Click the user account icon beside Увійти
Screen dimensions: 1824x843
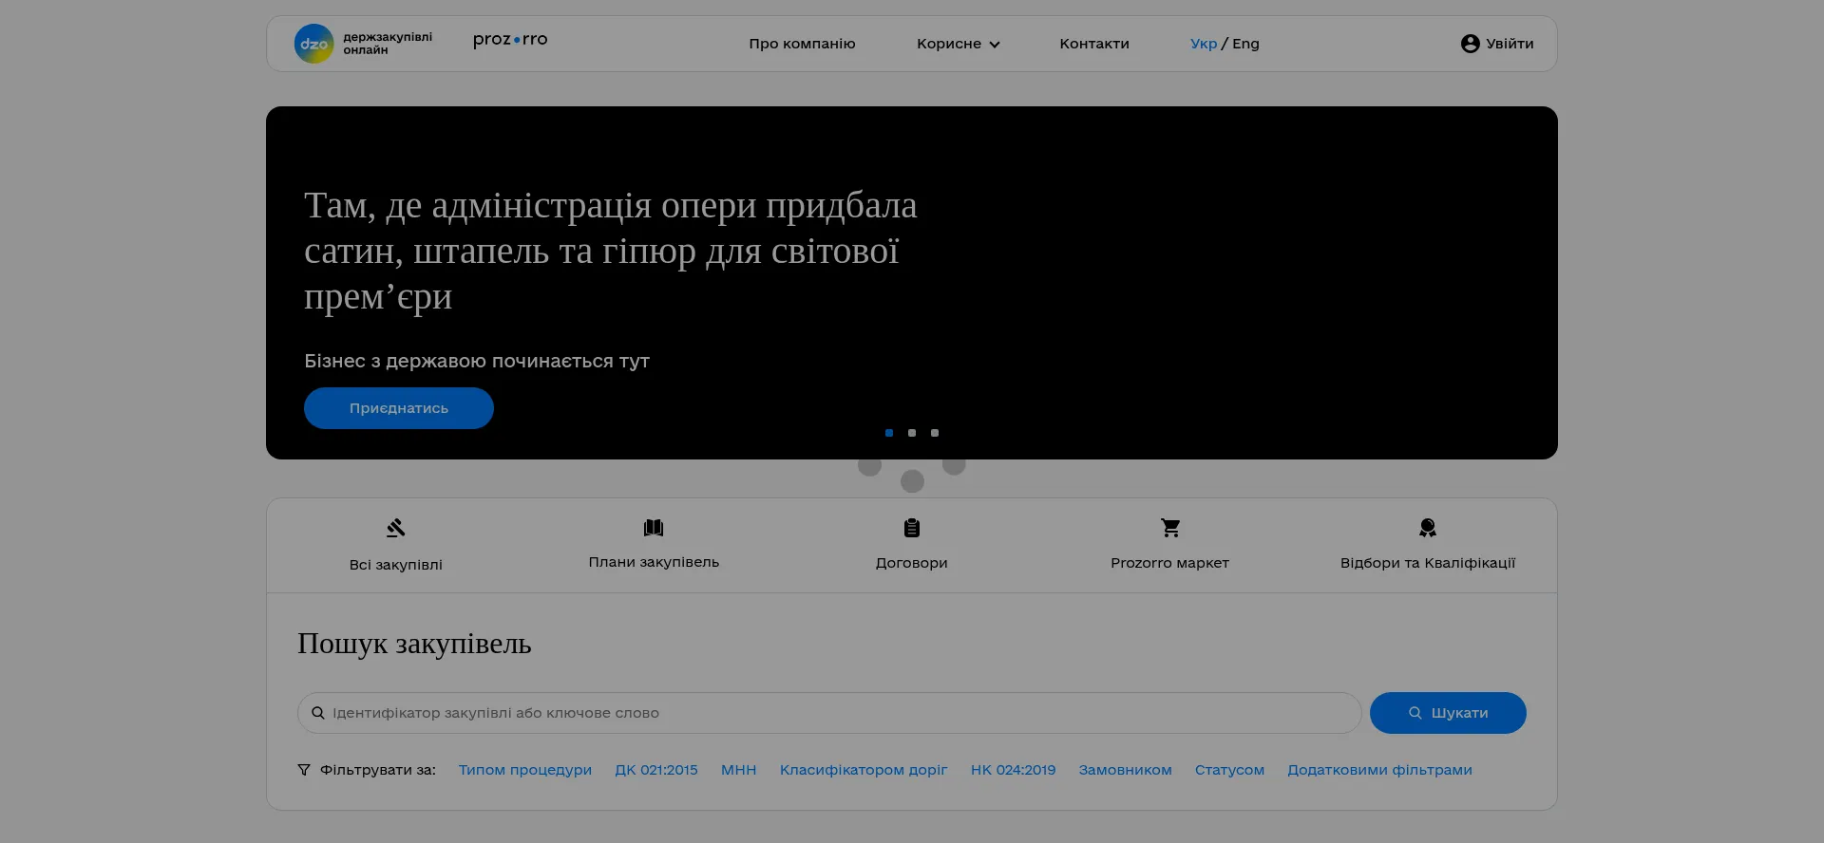click(1470, 44)
